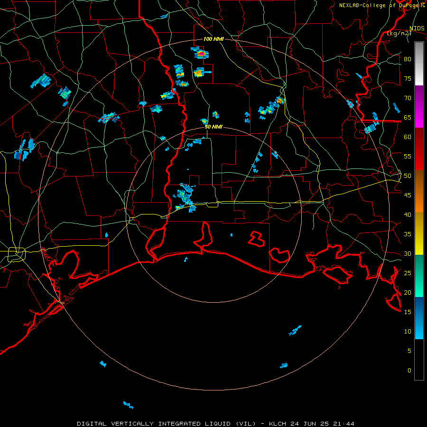
Task: Pick the blue segment of the color bar
Action: click(x=419, y=318)
